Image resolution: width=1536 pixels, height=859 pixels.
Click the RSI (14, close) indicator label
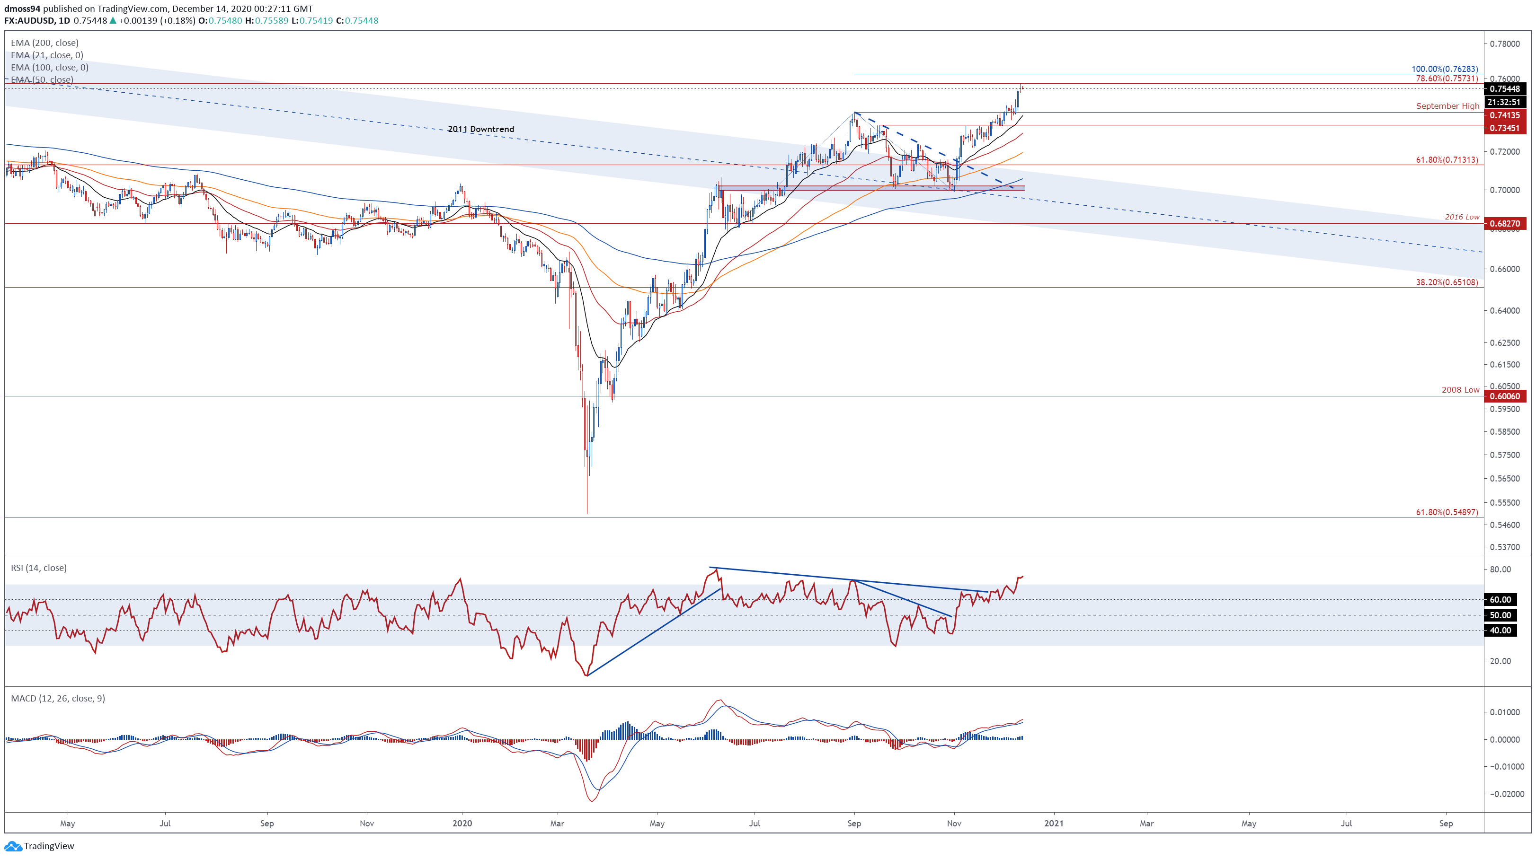click(39, 568)
